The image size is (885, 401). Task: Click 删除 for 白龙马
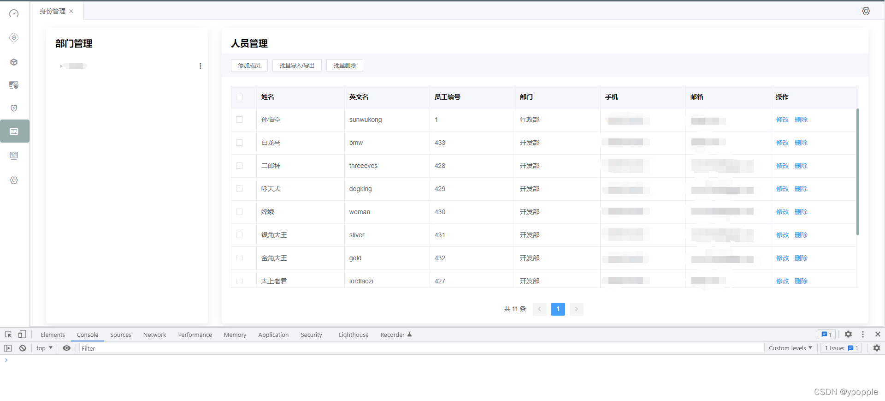pos(801,143)
